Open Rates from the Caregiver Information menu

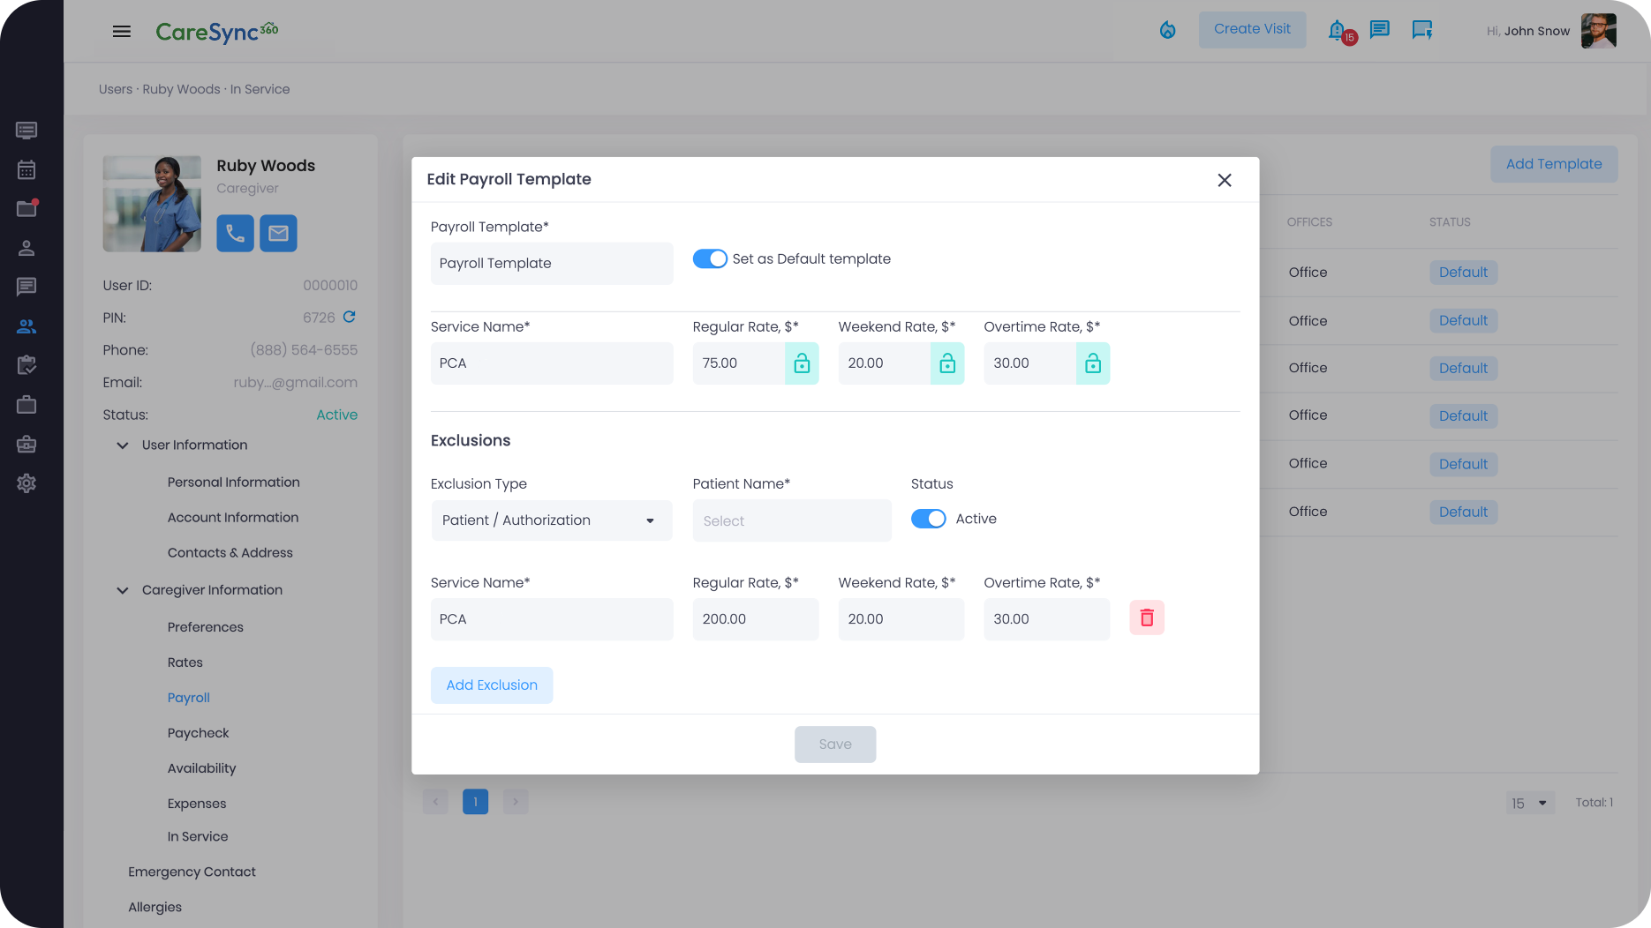pos(185,662)
